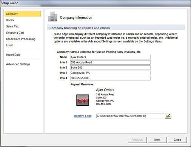The image size is (191, 147).
Task: Click Info 2 field with Suite 200
Action: (110, 68)
